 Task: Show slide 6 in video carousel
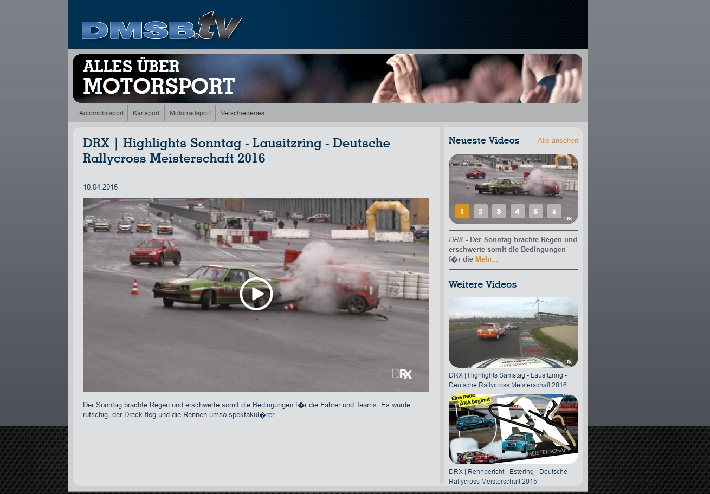pyautogui.click(x=554, y=212)
